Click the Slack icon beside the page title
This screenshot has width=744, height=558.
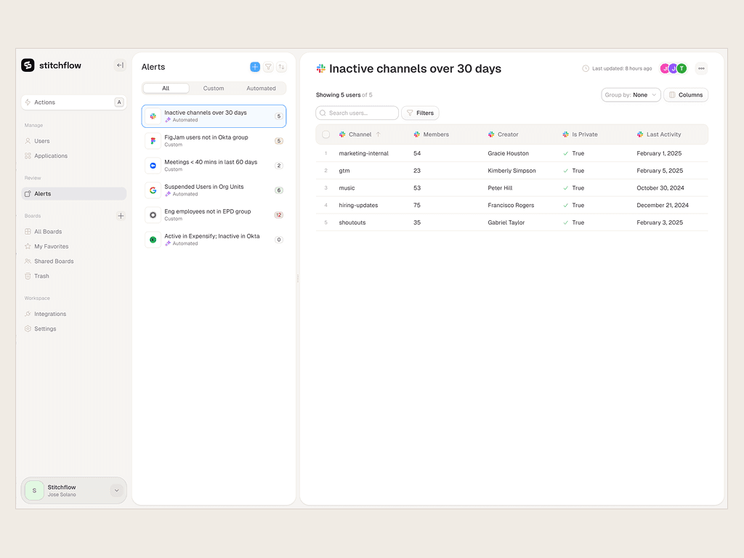pos(320,69)
